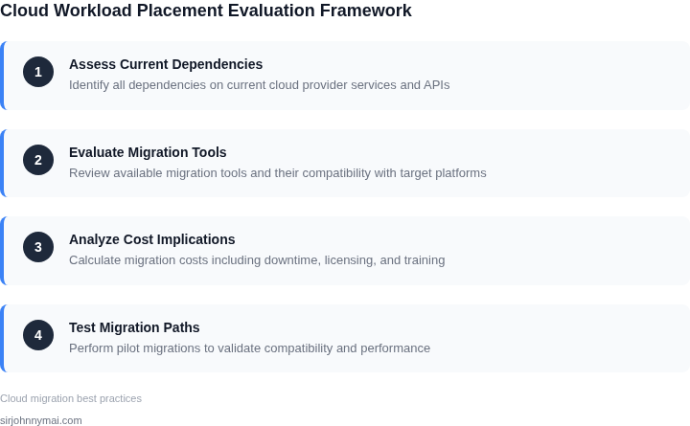Viewport: 690px width, 426px height.
Task: Select the 'Test Migration Paths' heading
Action: [134, 327]
